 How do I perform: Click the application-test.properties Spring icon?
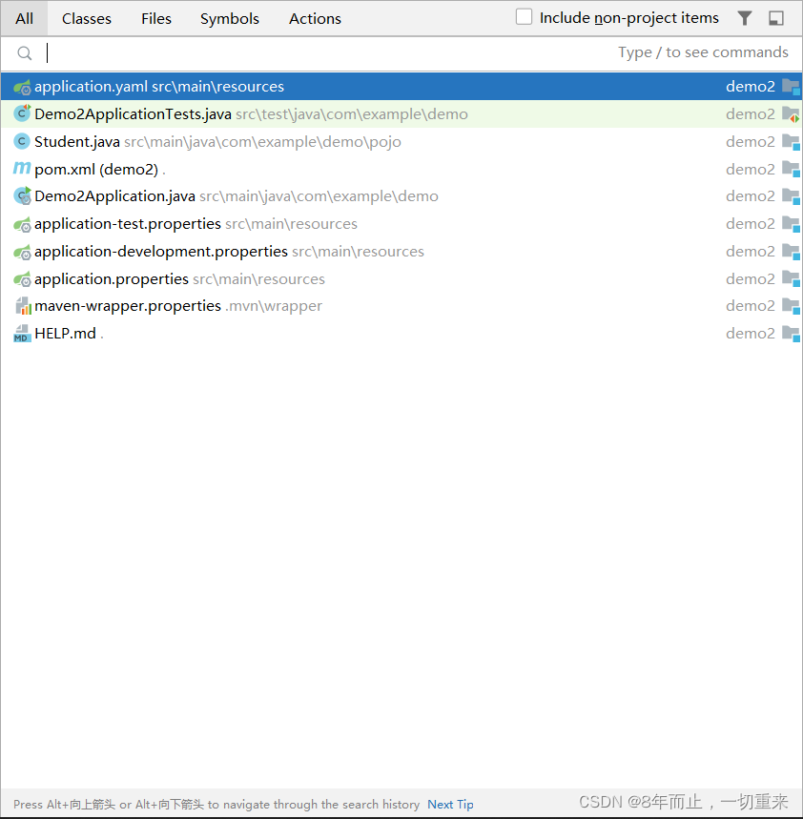(22, 224)
